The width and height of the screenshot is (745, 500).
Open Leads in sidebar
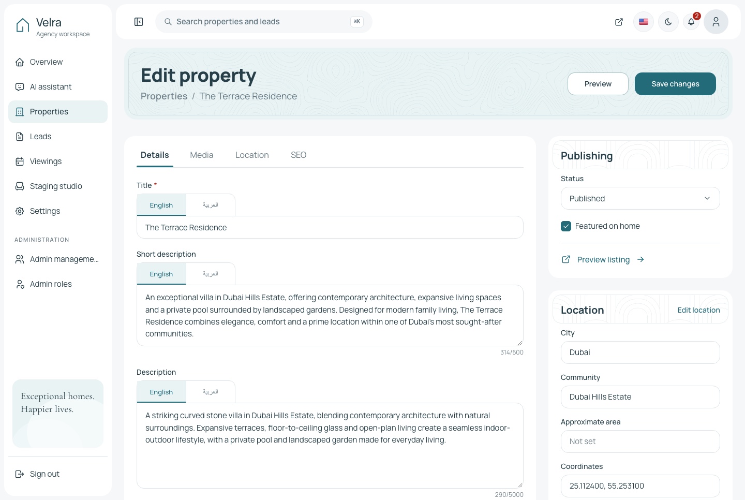pos(58,137)
